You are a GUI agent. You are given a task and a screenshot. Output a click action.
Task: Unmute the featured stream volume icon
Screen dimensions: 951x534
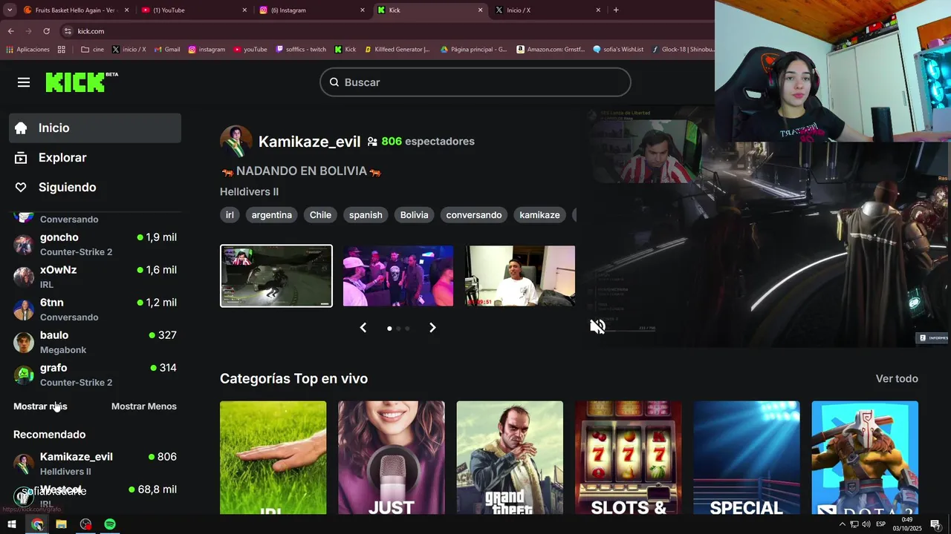[x=597, y=326]
